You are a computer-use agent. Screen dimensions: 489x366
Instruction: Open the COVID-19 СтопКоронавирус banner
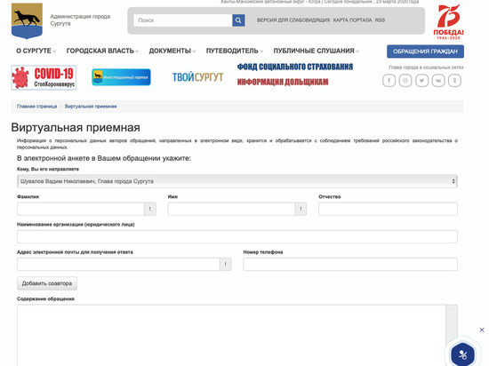pos(44,77)
